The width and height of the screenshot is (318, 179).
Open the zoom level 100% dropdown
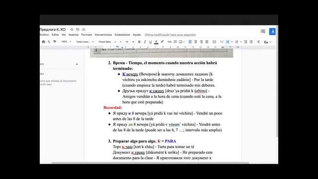coord(66,42)
